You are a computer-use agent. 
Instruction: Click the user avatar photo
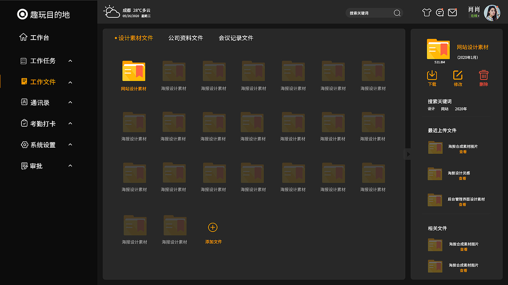coord(492,13)
